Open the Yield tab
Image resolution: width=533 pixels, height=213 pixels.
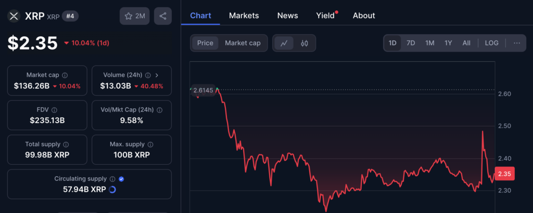coord(325,16)
